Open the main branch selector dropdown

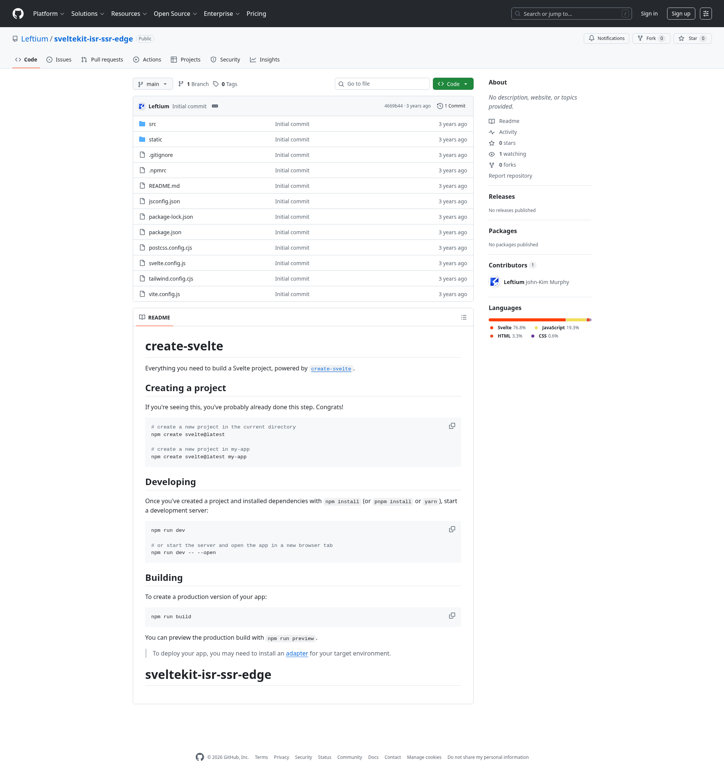[x=153, y=84]
